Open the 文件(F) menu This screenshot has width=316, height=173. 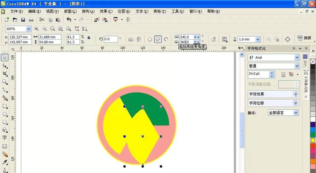[17, 11]
